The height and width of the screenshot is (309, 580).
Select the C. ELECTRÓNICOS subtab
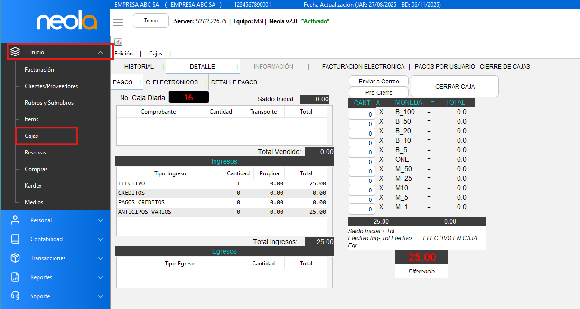tap(172, 82)
